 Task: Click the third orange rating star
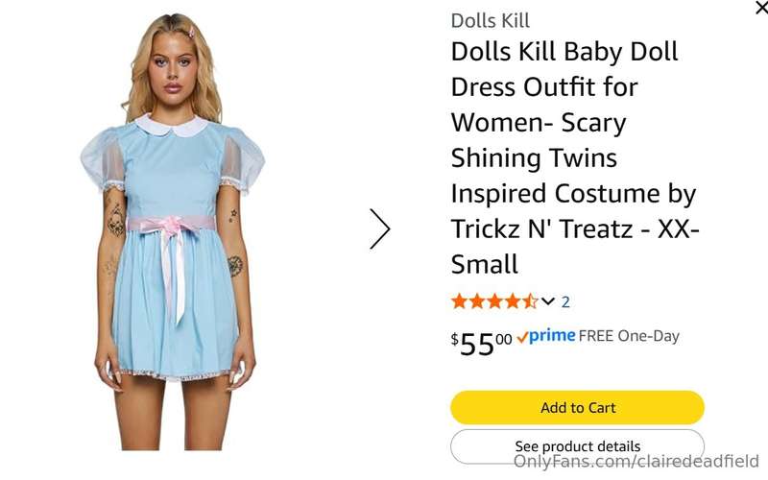(x=494, y=301)
